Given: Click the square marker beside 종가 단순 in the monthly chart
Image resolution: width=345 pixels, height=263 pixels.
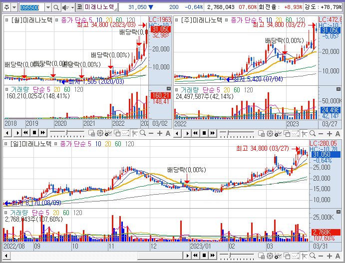Looking at the screenshot, I should tap(57, 20).
